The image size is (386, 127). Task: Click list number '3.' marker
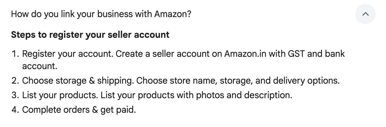click(x=15, y=95)
